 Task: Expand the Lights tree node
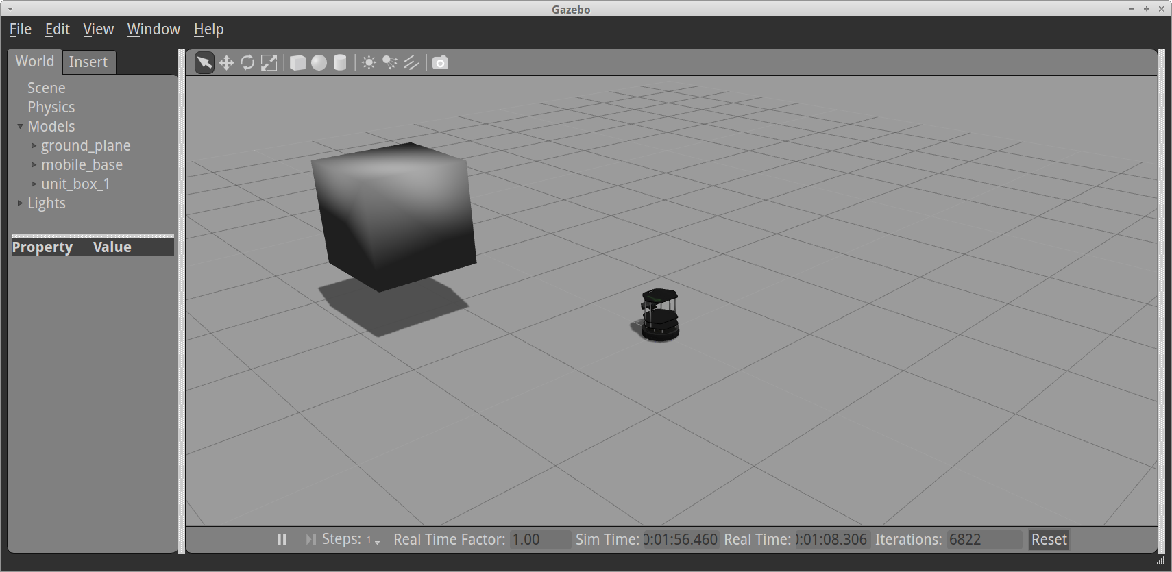(20, 203)
